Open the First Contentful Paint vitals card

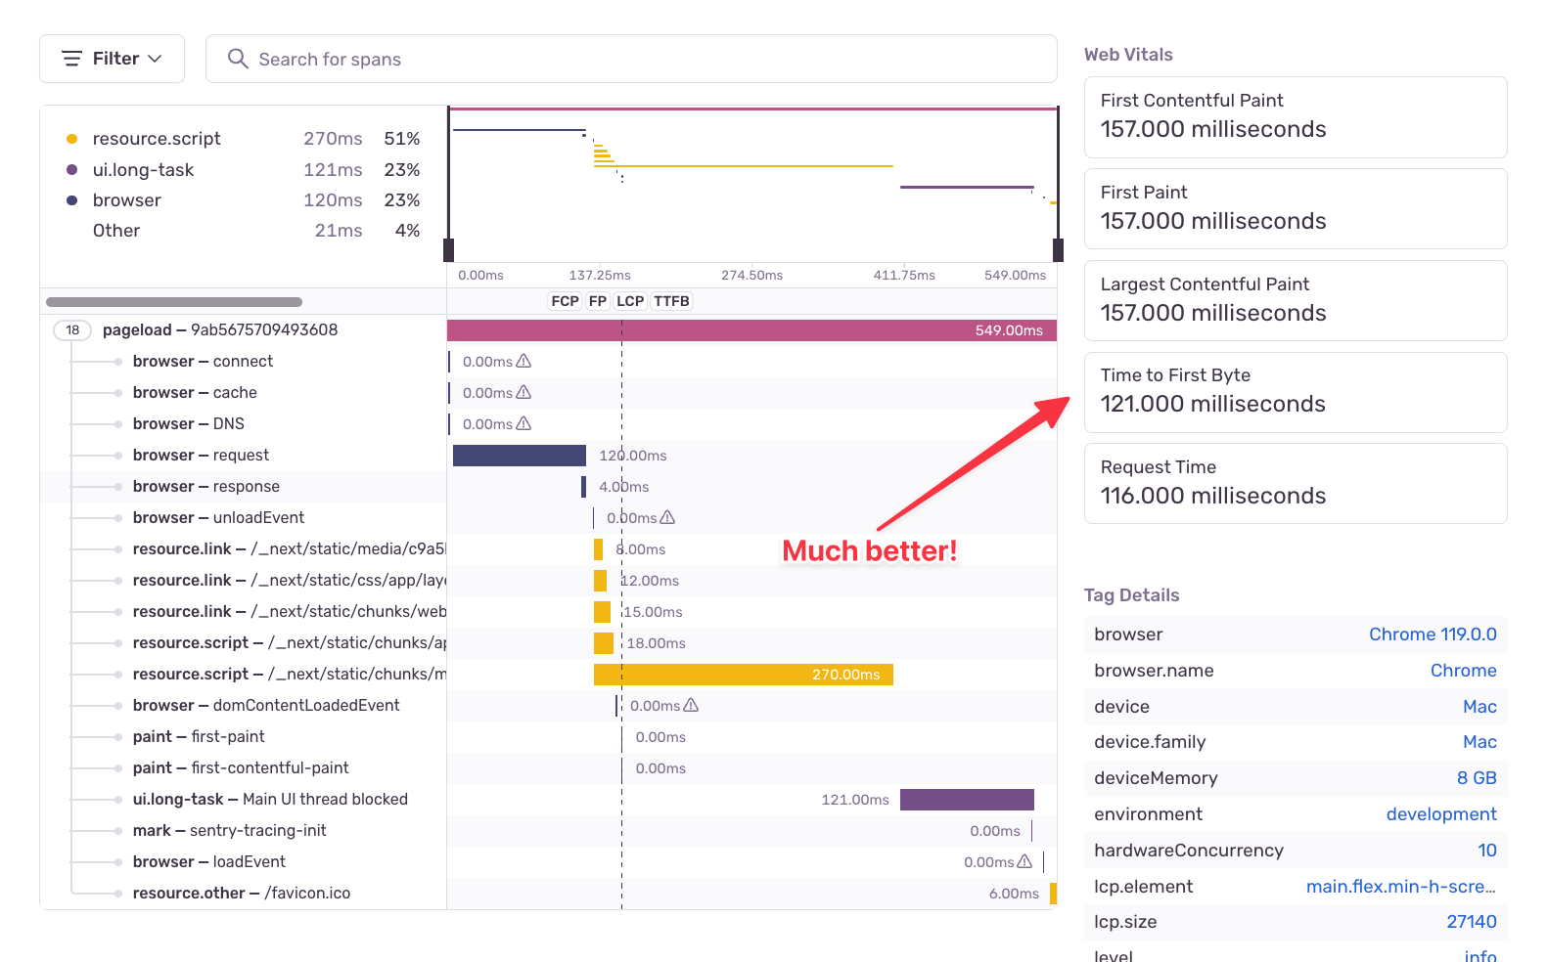click(1296, 117)
